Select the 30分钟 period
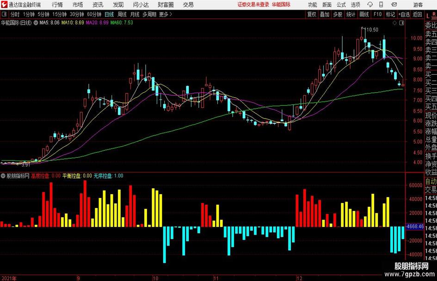This screenshot has height=281, width=437. coord(77,14)
